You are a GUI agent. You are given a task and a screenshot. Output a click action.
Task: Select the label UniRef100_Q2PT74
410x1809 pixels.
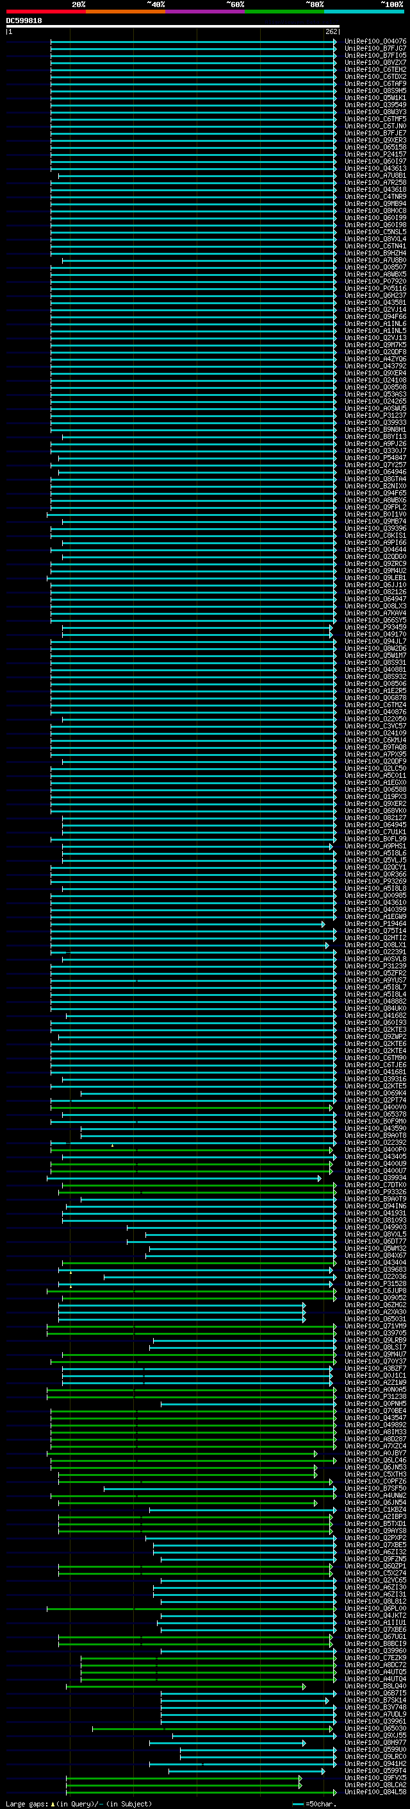(x=375, y=1100)
